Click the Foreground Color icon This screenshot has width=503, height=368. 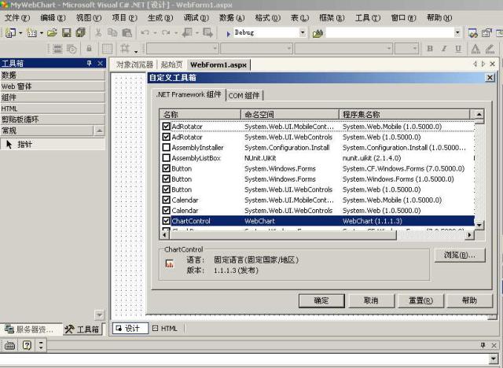click(x=475, y=49)
